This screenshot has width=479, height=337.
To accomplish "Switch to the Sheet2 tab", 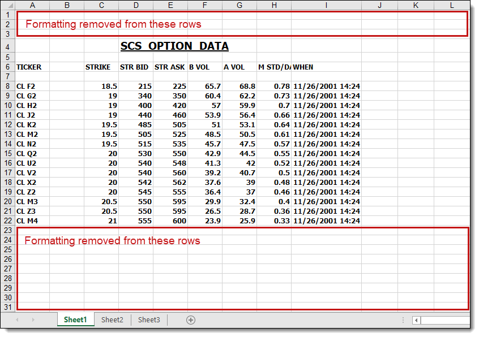I will tap(112, 319).
